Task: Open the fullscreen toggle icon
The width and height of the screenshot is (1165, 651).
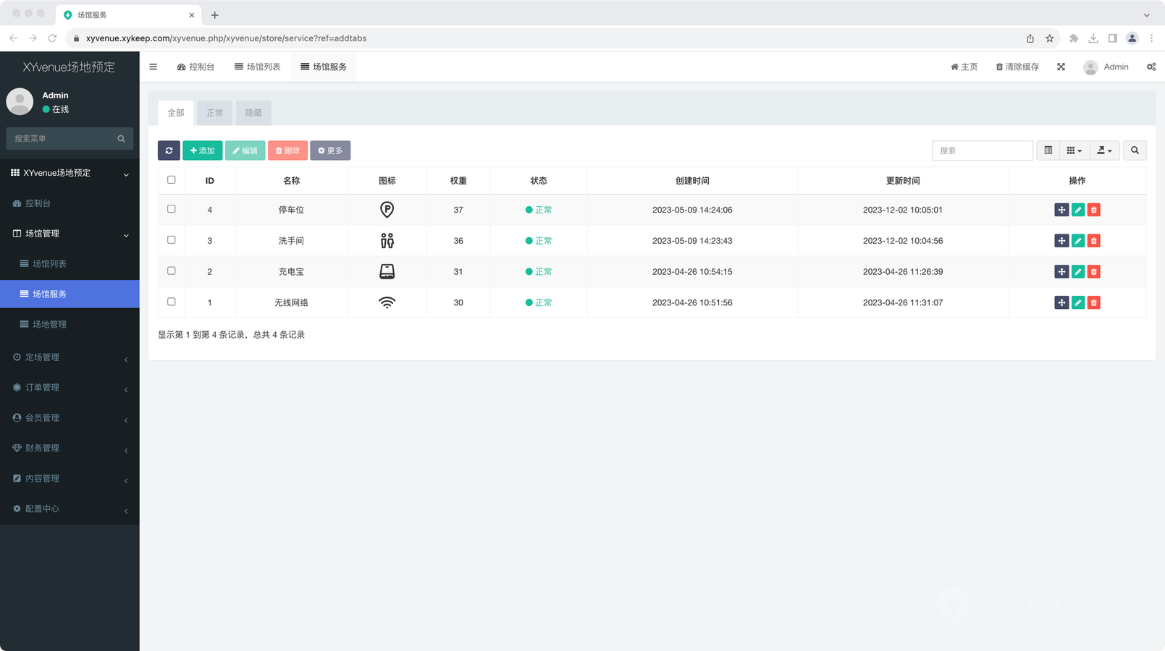Action: [x=1061, y=67]
